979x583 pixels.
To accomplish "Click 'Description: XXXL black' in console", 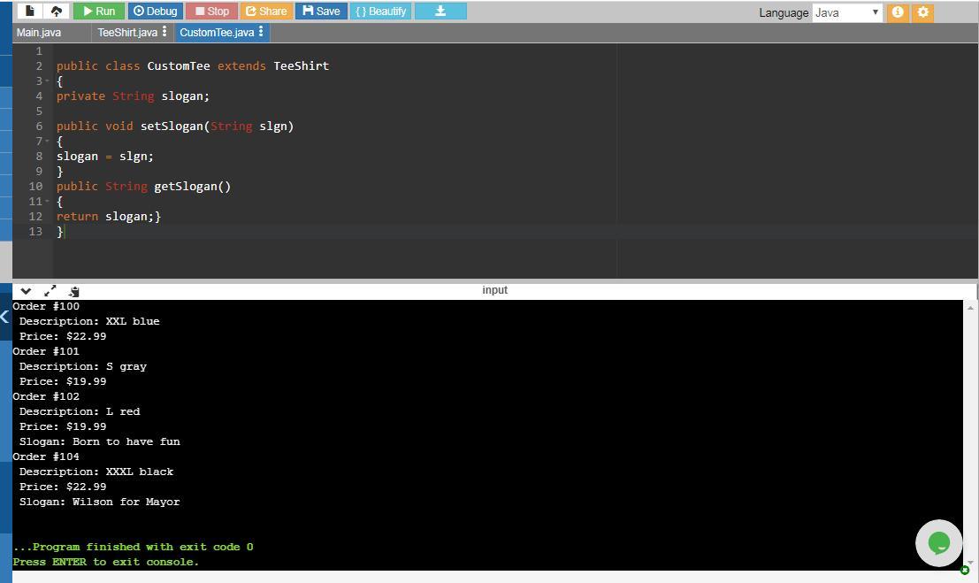I will tap(96, 472).
